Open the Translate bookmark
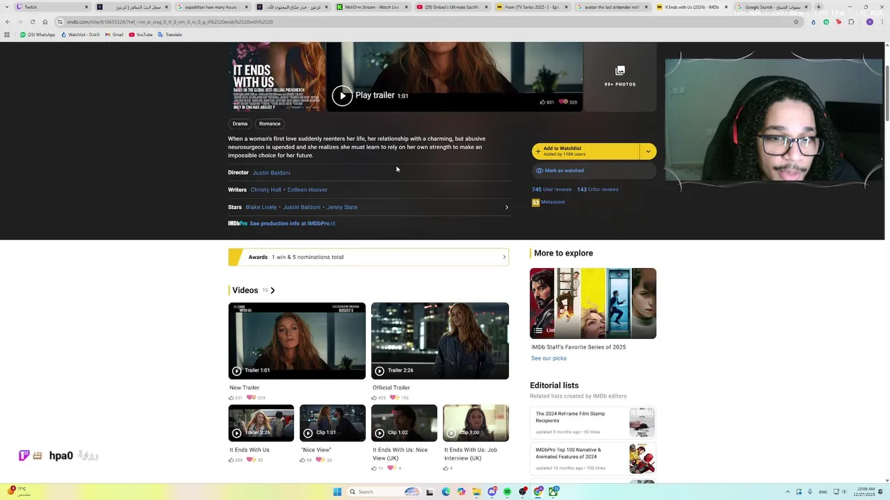The height and width of the screenshot is (500, 890). pyautogui.click(x=170, y=35)
